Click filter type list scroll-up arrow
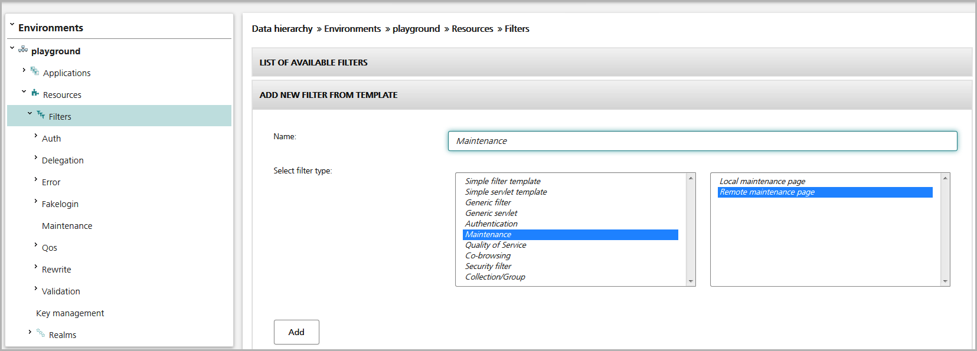The width and height of the screenshot is (977, 351). tap(691, 178)
